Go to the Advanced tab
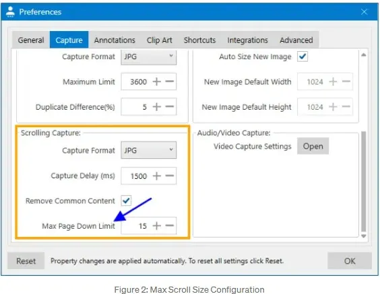This screenshot has width=380, height=294. [x=296, y=40]
